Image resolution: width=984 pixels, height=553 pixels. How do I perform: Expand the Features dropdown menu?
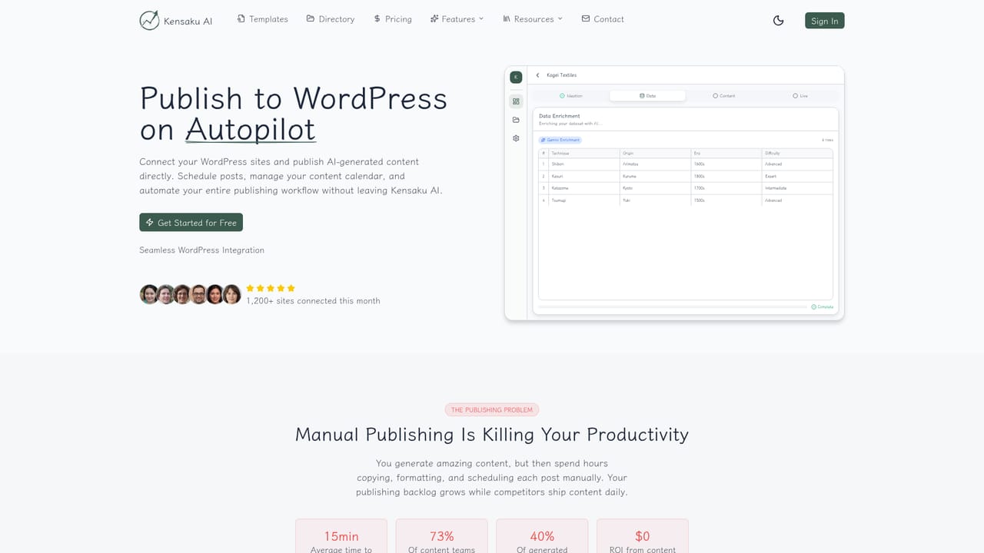point(457,18)
